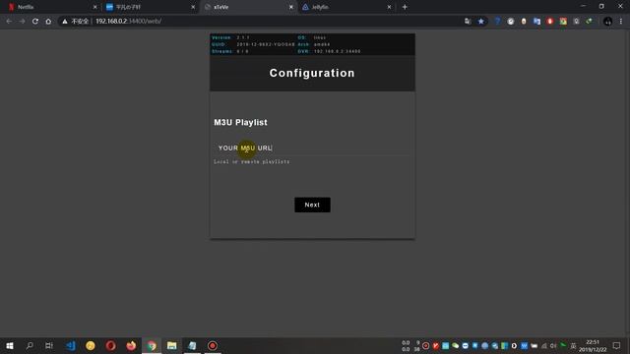Screen dimensions: 630x354
Task: Open a new browser tab
Action: point(405,7)
